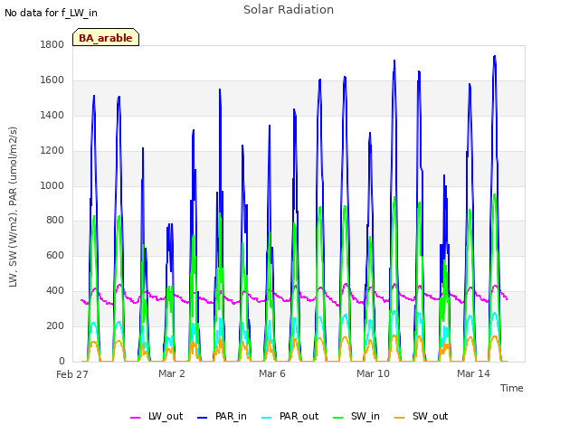Click the Mar 6 x-axis label

click(271, 373)
